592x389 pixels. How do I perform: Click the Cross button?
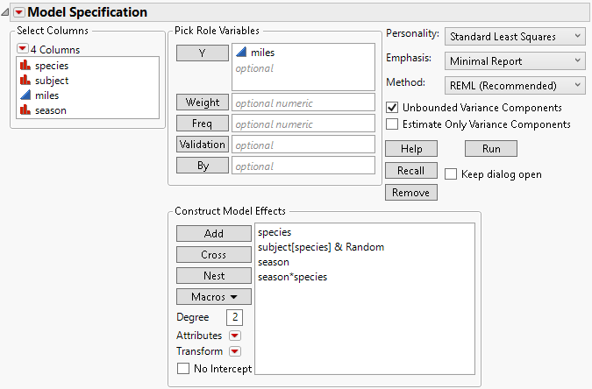pyautogui.click(x=214, y=255)
